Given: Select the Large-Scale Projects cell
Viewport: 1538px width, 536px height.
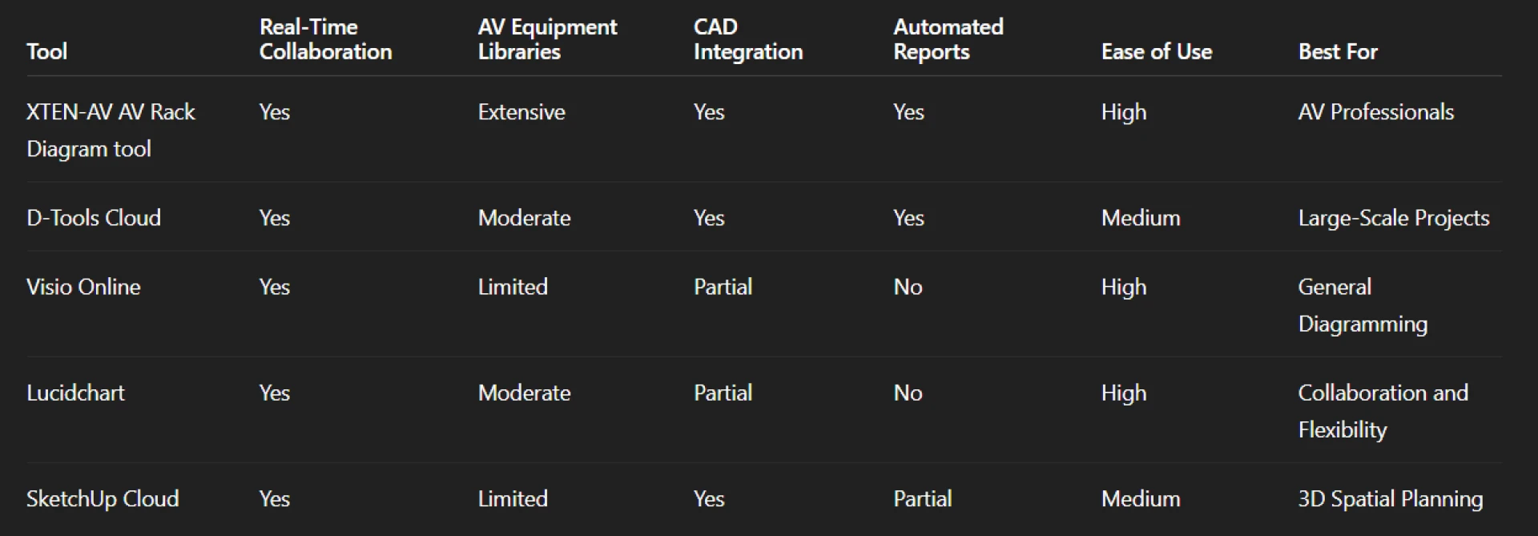Looking at the screenshot, I should coord(1393,218).
